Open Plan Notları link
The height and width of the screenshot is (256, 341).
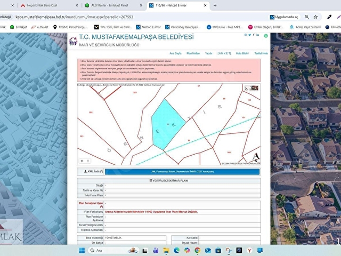pyautogui.click(x=193, y=53)
